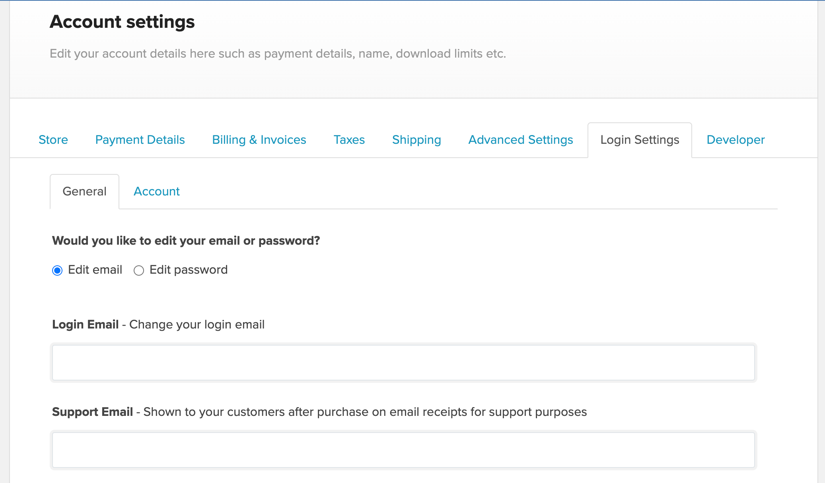The height and width of the screenshot is (483, 825).
Task: Click the email or password question heading
Action: 186,241
